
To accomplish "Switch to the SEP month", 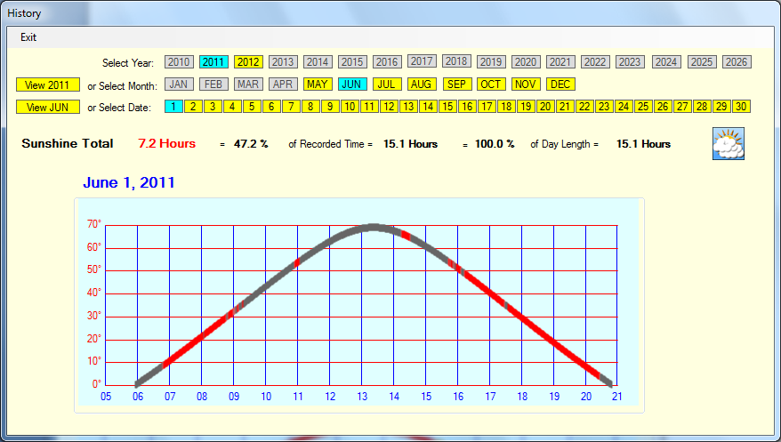I will pyautogui.click(x=456, y=84).
